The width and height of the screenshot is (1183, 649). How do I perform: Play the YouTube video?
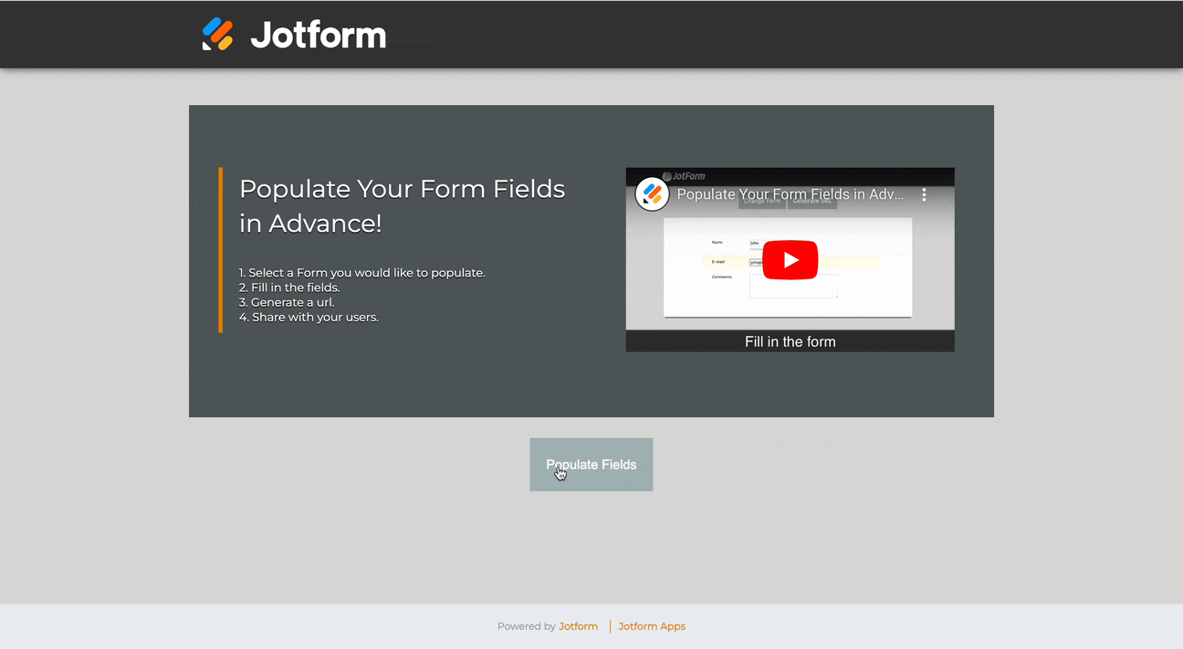[790, 260]
